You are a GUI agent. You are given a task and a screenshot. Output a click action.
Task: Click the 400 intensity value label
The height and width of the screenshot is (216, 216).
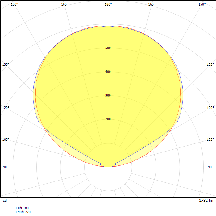[x=108, y=72]
